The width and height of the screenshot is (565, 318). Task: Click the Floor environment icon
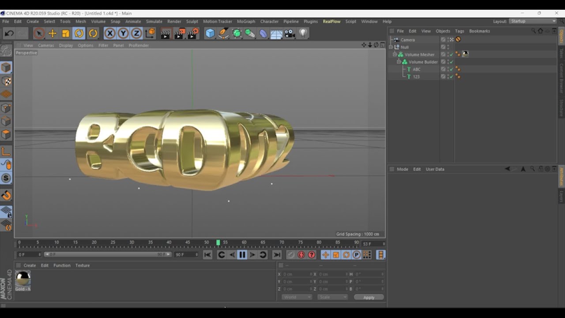click(x=276, y=34)
